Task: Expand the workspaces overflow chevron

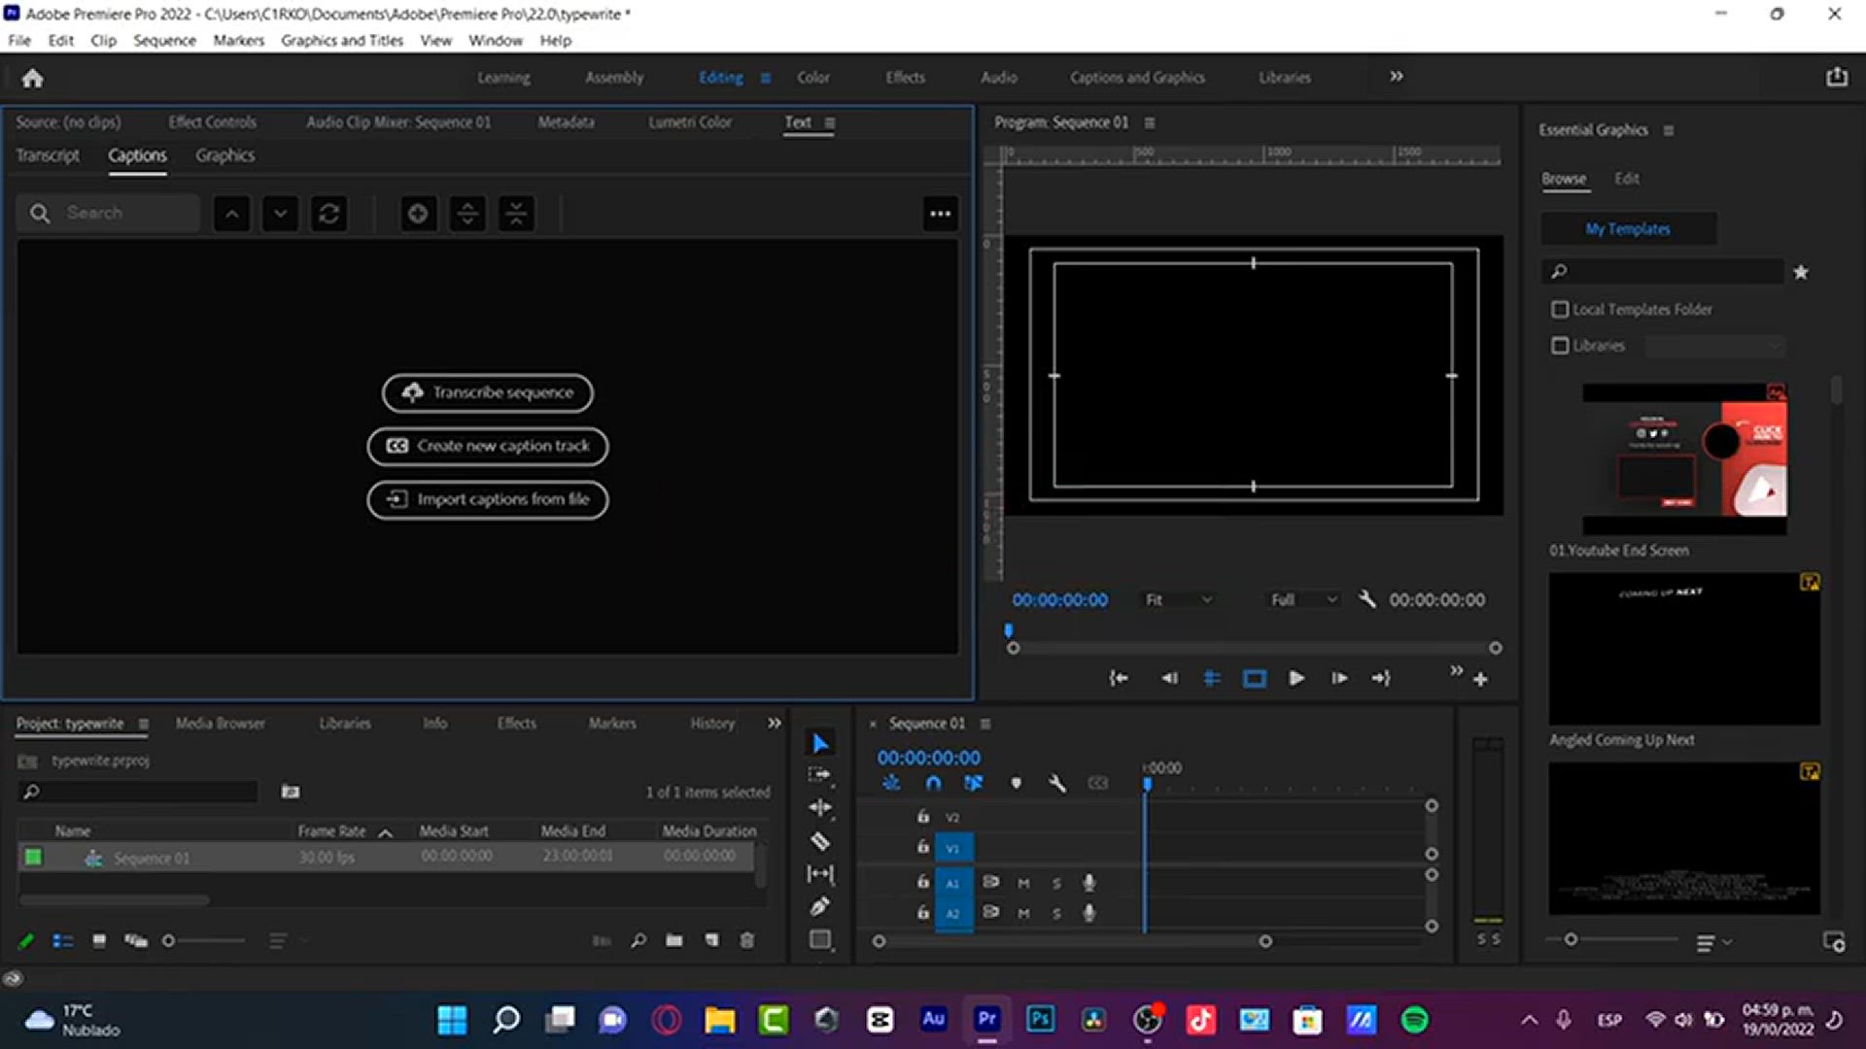Action: (x=1397, y=77)
